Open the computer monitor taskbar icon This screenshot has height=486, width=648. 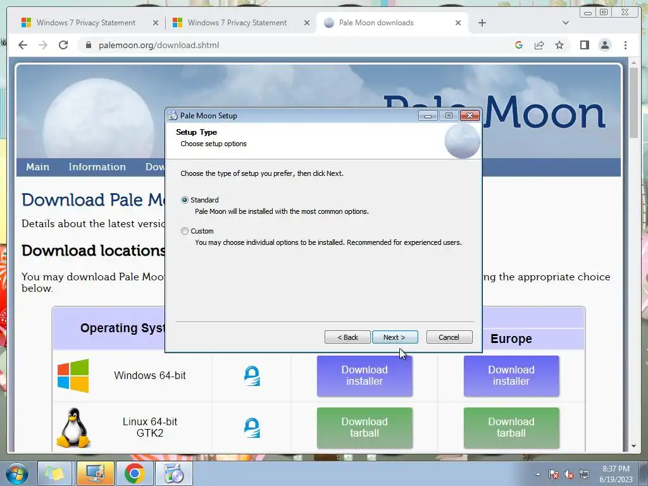coord(95,473)
